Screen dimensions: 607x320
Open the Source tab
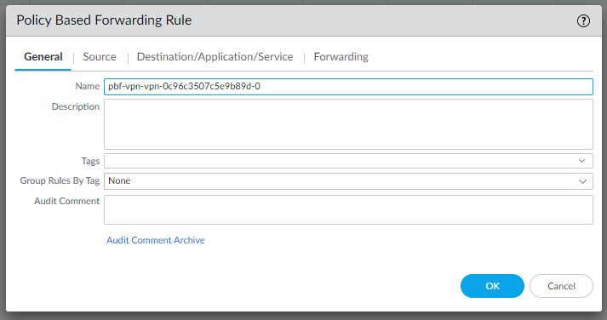(100, 57)
